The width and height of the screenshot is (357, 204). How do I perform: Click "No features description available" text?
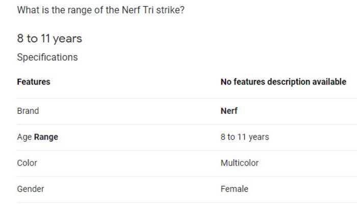[x=283, y=82]
